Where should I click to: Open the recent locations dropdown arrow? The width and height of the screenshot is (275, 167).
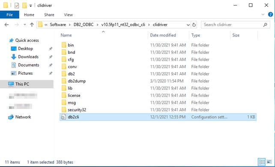point(25,25)
